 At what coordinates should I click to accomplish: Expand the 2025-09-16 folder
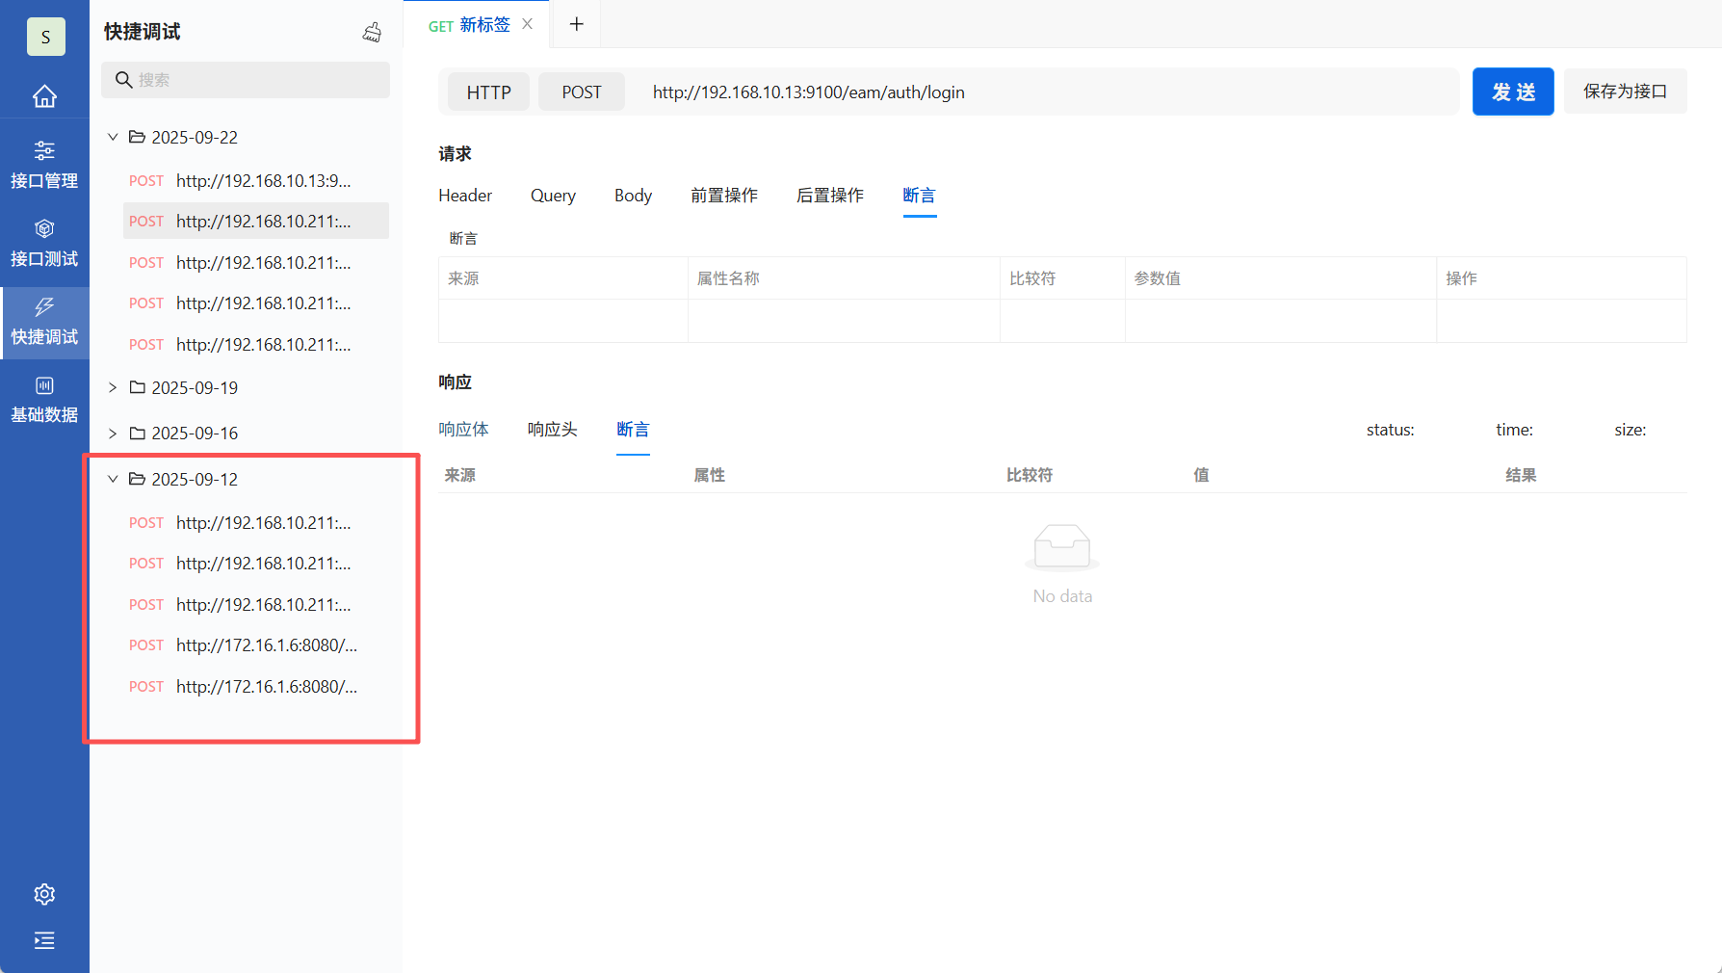[x=113, y=433]
